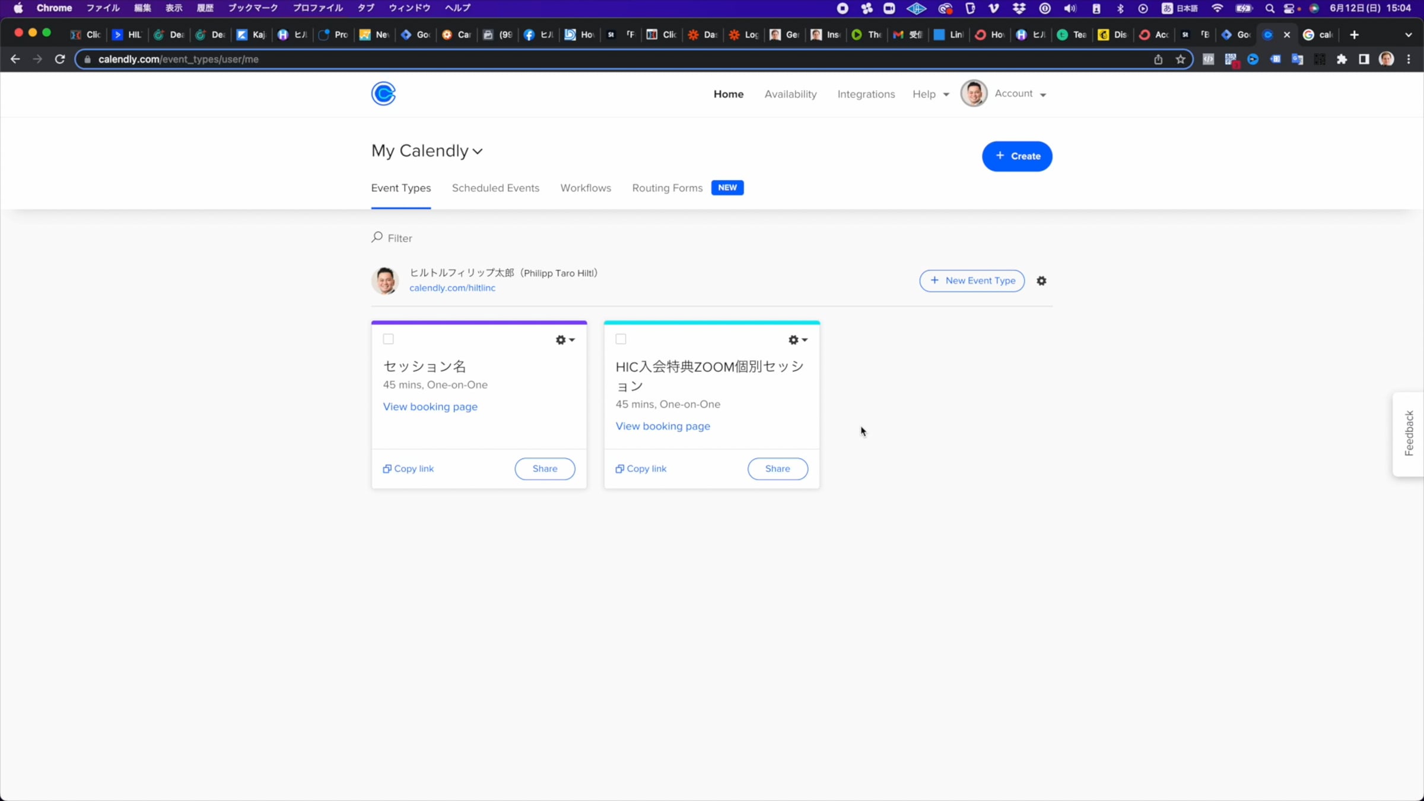Reload the page in Chrome
Screen dimensions: 1424x801
[60, 59]
